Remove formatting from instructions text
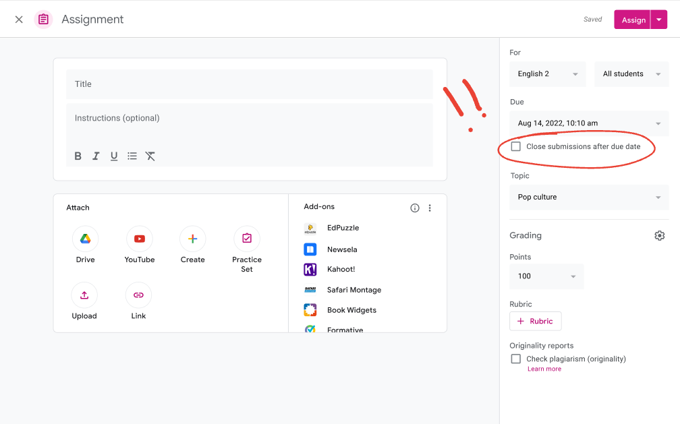680x424 pixels. tap(150, 156)
